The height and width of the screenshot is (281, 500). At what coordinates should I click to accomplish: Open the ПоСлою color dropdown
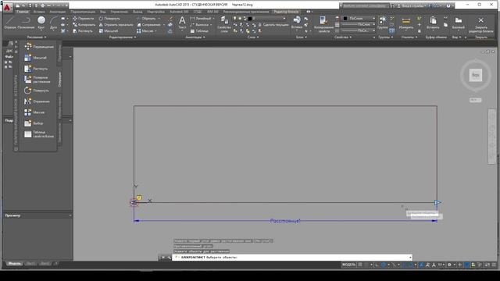[359, 19]
